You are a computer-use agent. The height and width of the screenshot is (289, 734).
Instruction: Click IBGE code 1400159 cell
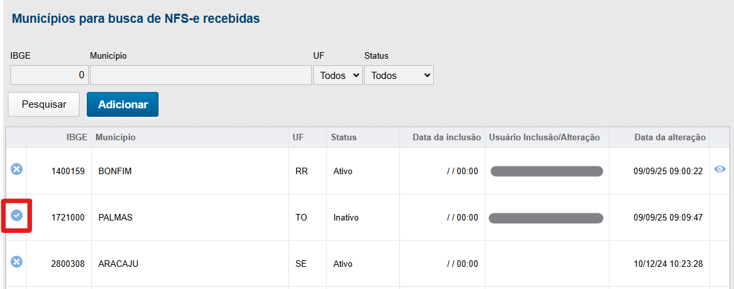(68, 171)
